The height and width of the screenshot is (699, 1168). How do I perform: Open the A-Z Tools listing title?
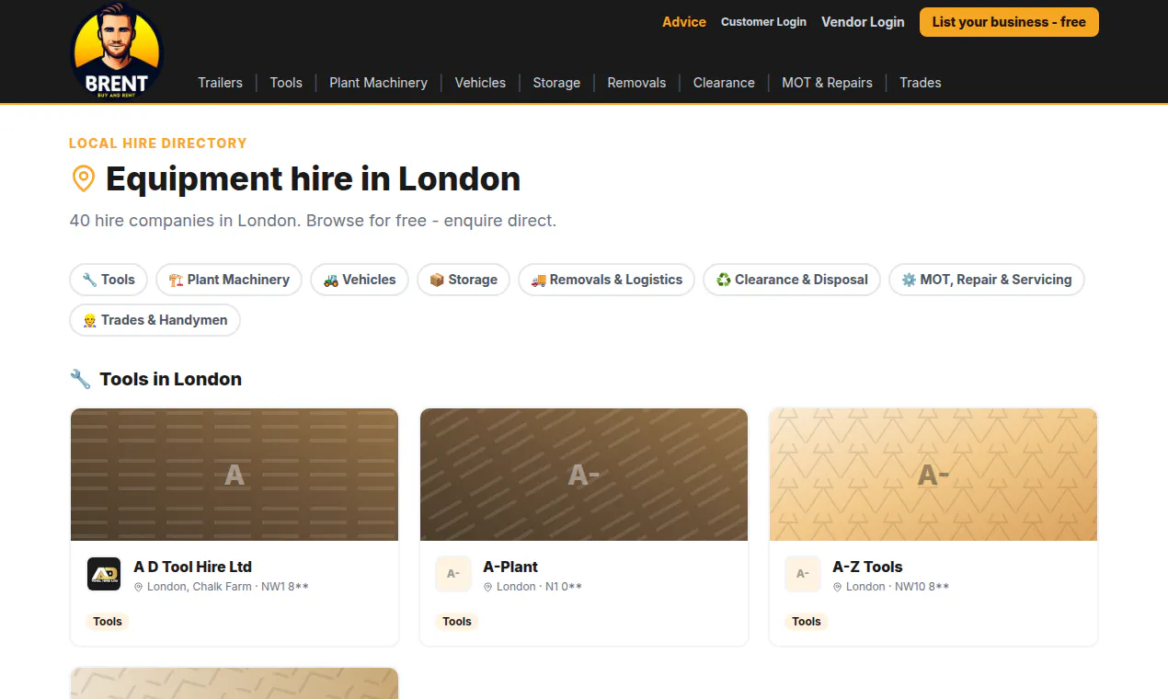pyautogui.click(x=867, y=567)
